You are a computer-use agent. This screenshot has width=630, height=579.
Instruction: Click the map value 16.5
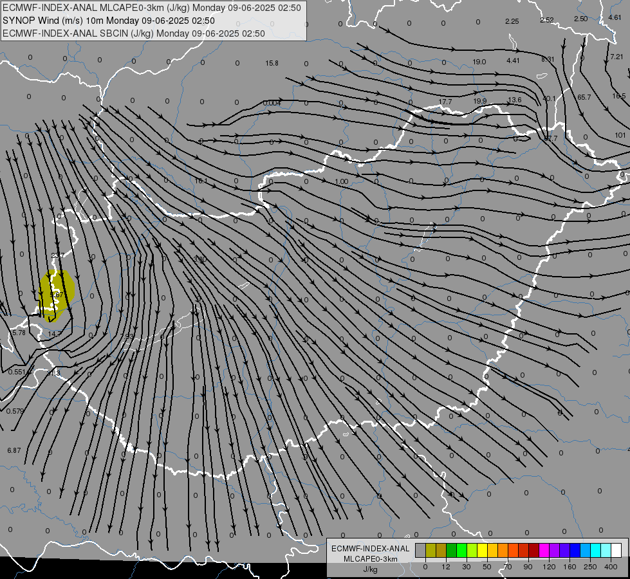(x=619, y=96)
